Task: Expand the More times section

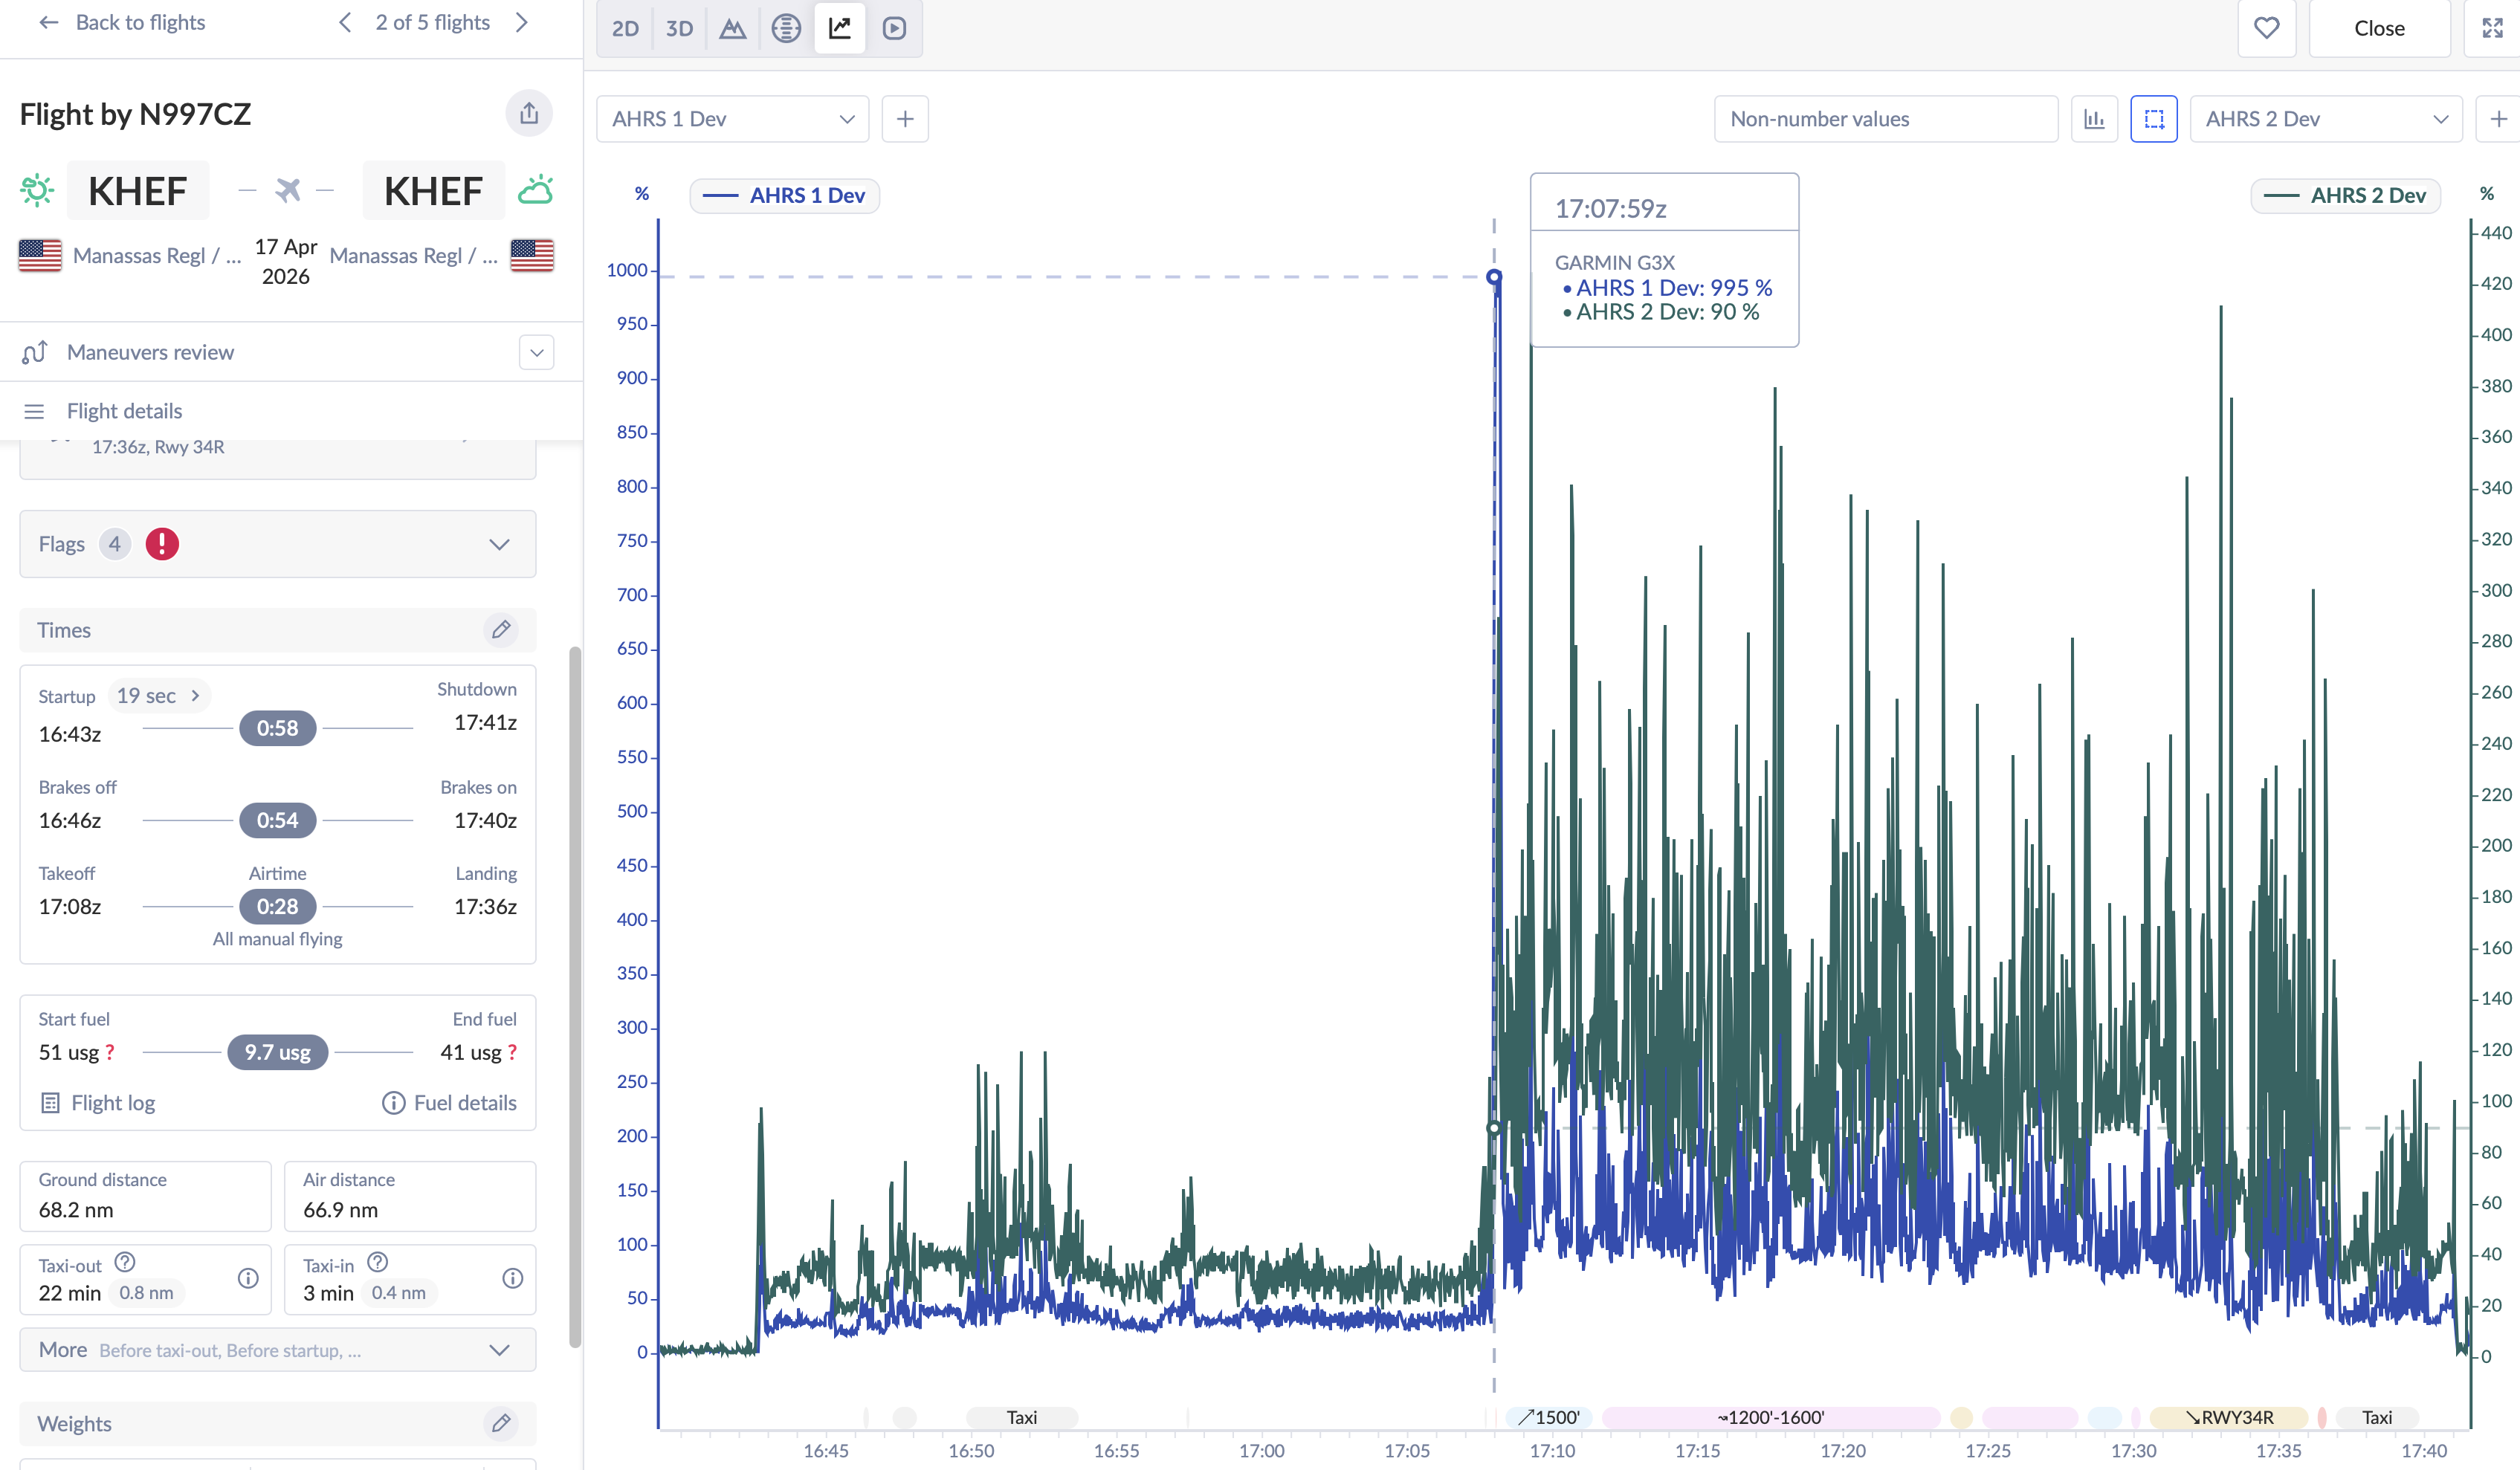Action: coord(278,1350)
